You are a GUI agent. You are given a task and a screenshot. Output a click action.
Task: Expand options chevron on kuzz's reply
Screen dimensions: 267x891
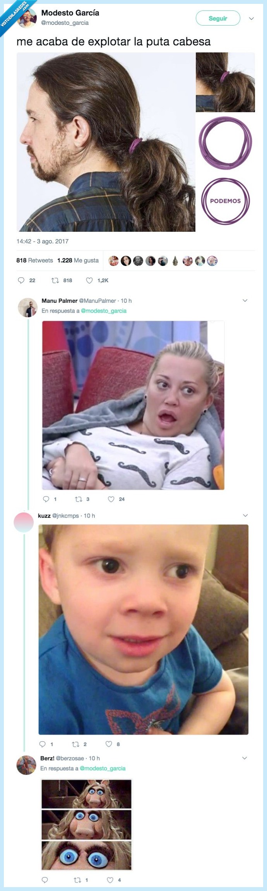245,515
